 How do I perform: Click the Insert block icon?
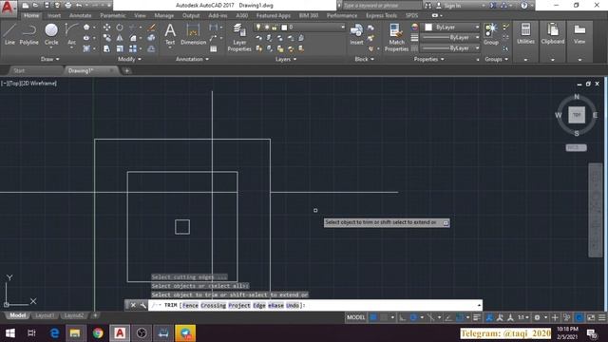point(356,34)
